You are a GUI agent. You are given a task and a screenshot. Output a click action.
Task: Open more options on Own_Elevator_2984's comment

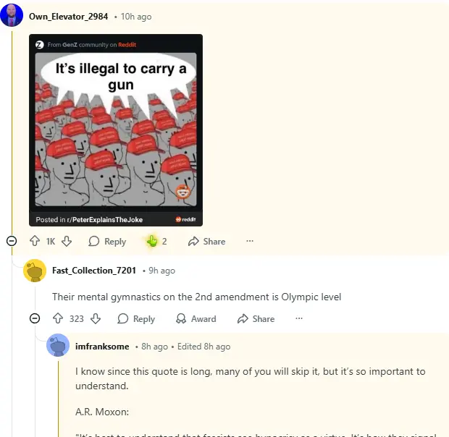click(250, 241)
